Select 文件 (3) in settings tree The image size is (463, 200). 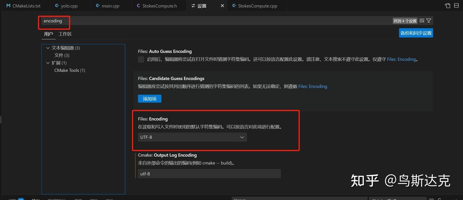(62, 55)
